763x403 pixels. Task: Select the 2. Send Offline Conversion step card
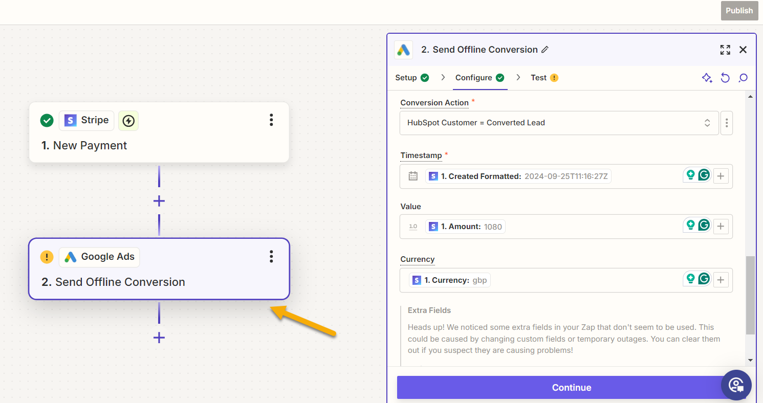tap(159, 269)
